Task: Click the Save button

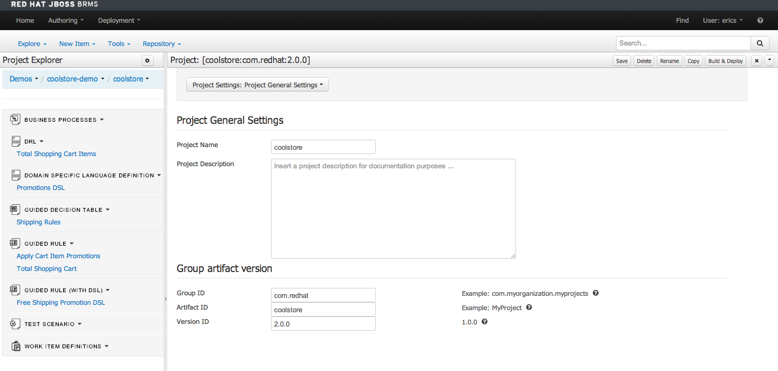Action: (x=622, y=61)
